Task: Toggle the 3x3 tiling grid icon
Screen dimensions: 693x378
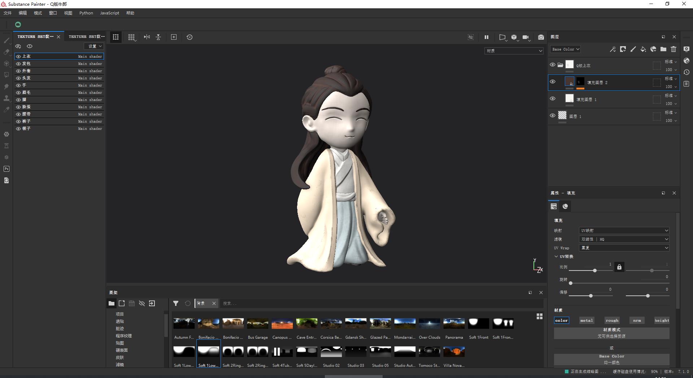Action: coord(131,37)
